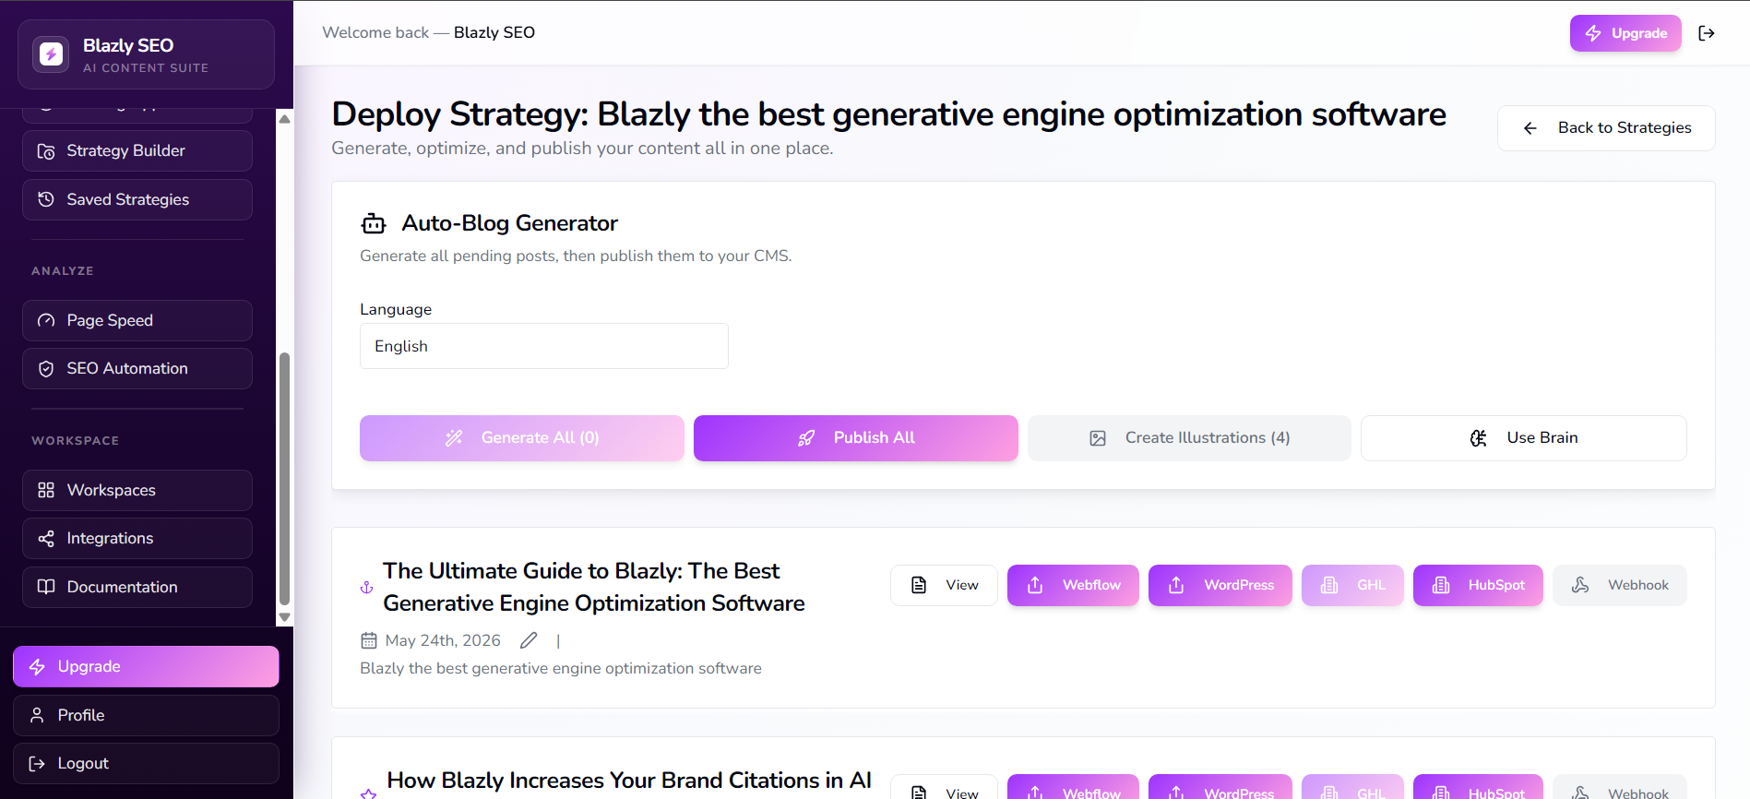Click the anchor icon beside the Ultimate Guide title
This screenshot has width=1750, height=799.
pos(366,588)
